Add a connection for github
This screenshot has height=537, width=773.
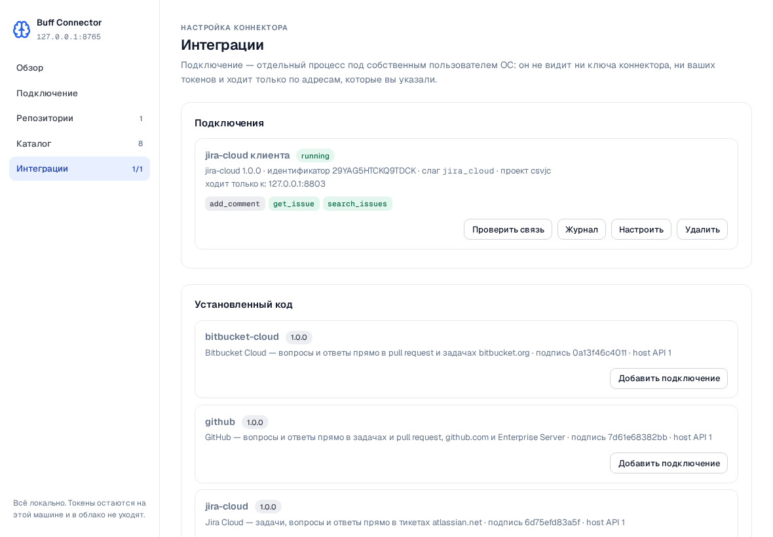tap(668, 463)
